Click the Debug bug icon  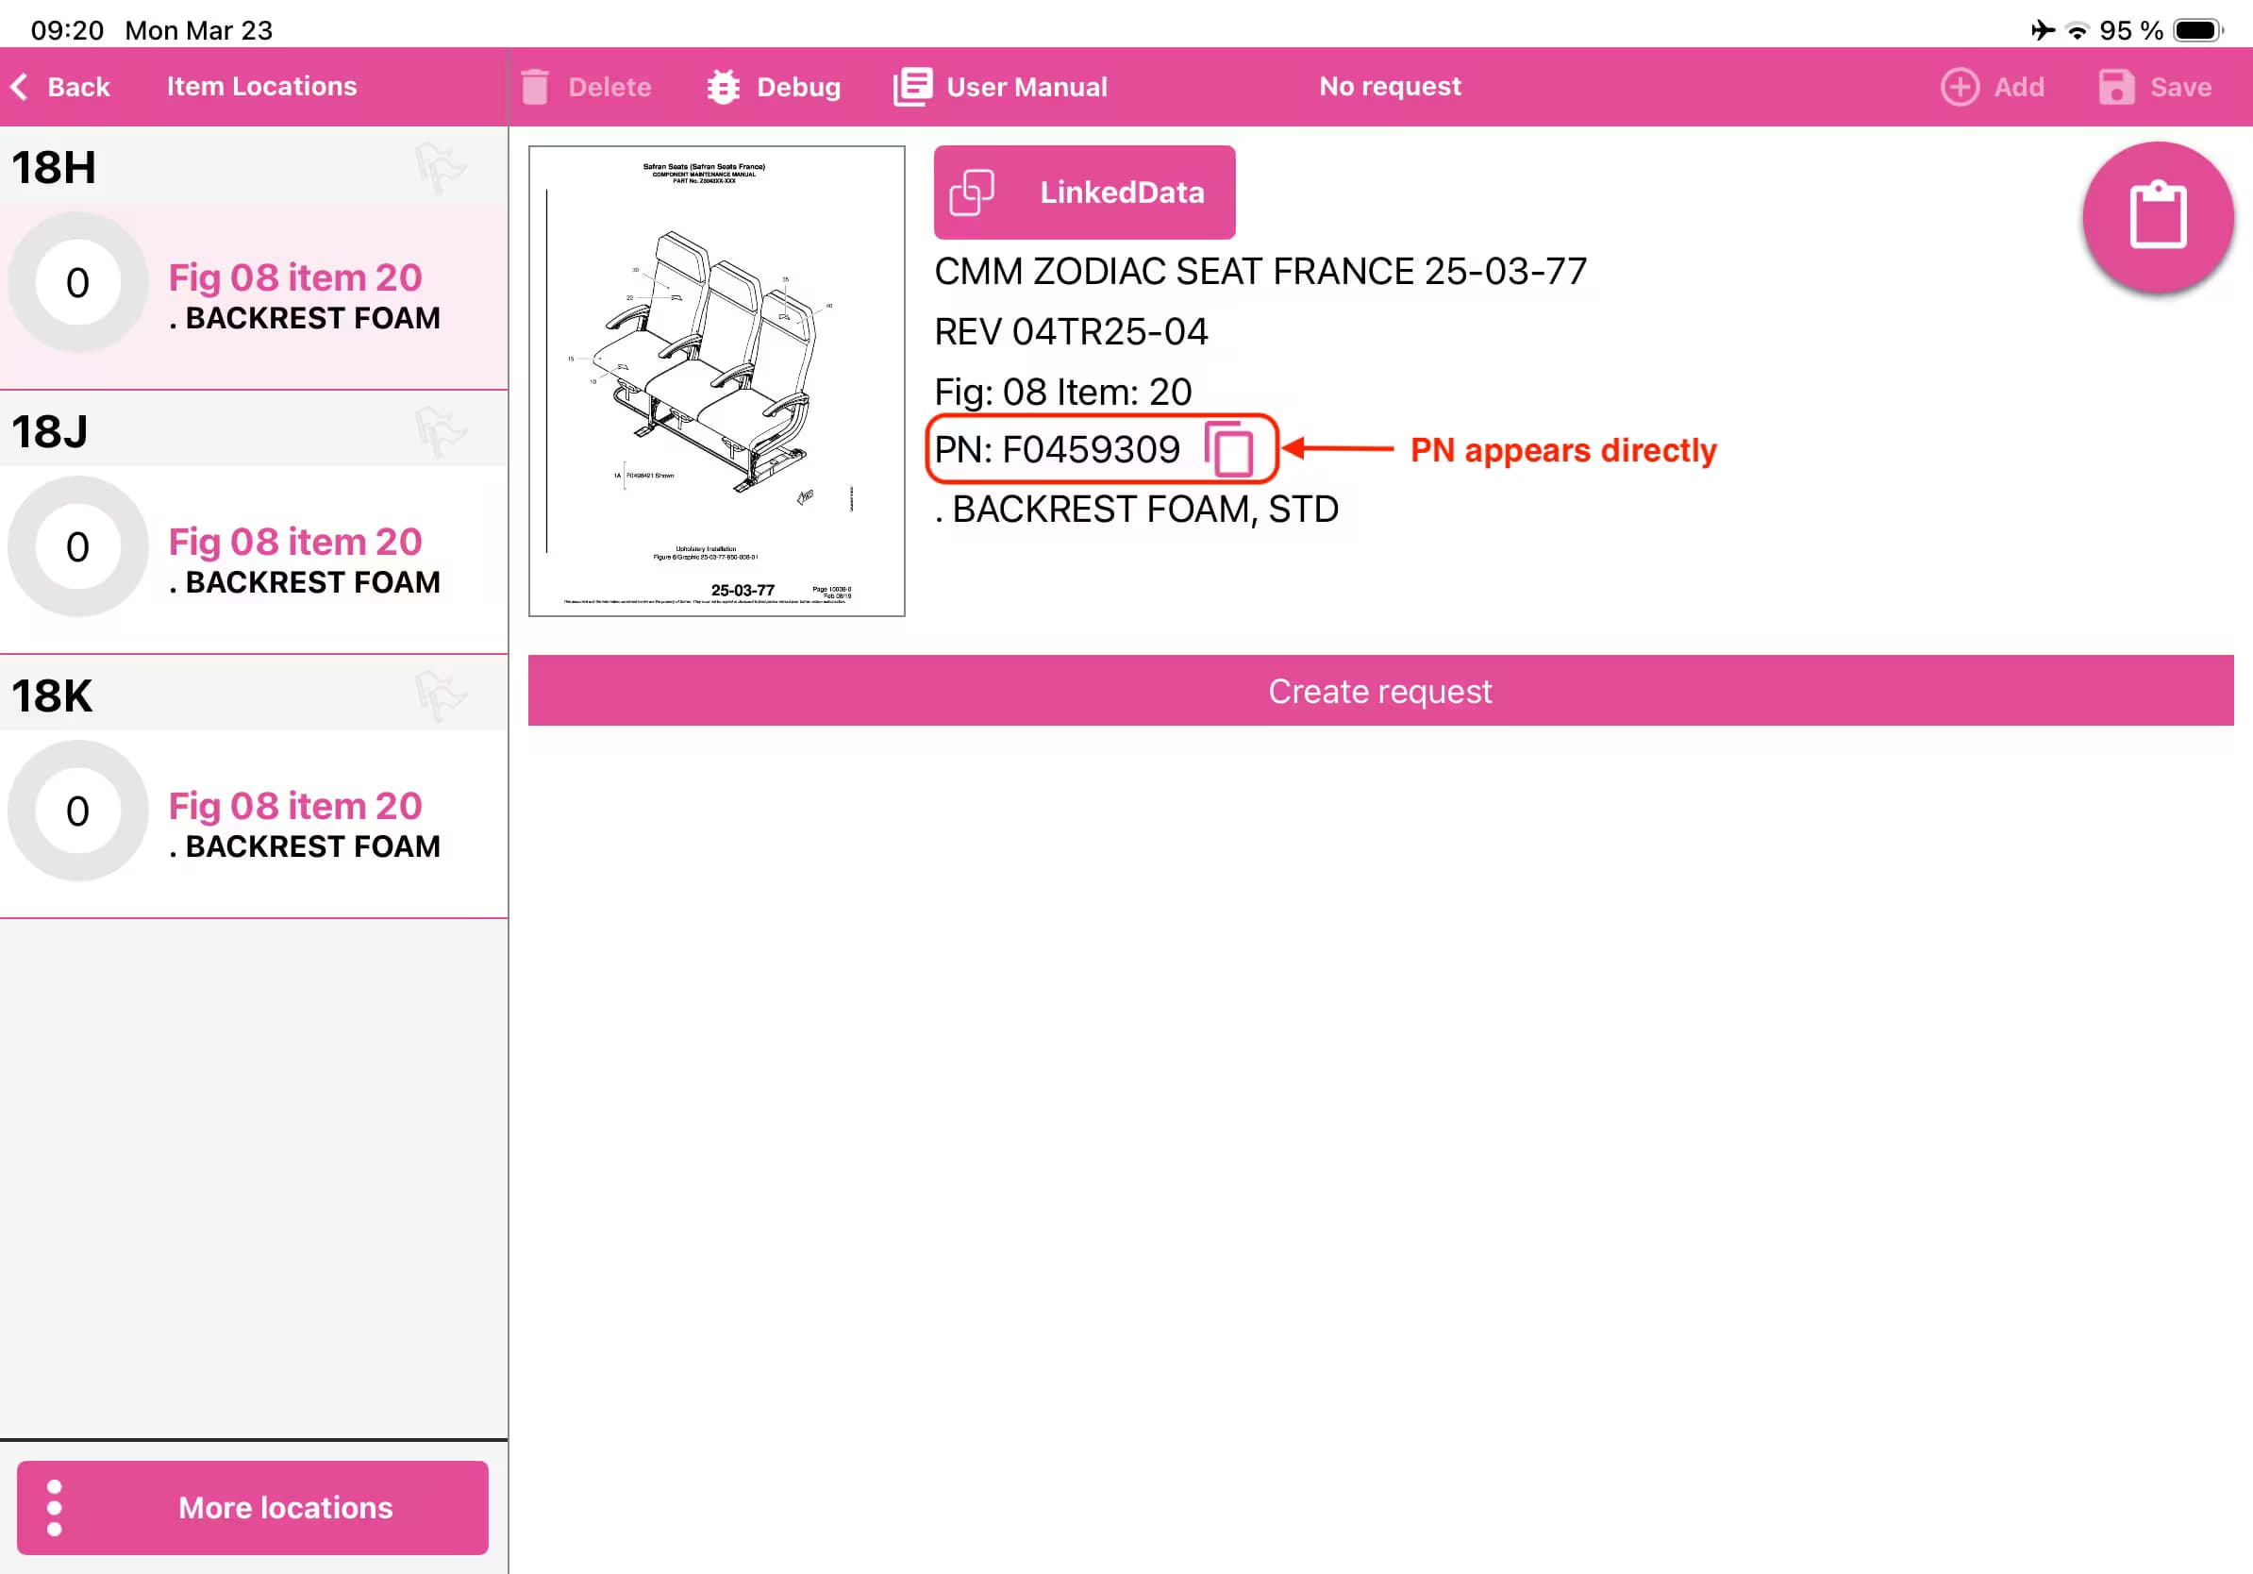pos(724,87)
